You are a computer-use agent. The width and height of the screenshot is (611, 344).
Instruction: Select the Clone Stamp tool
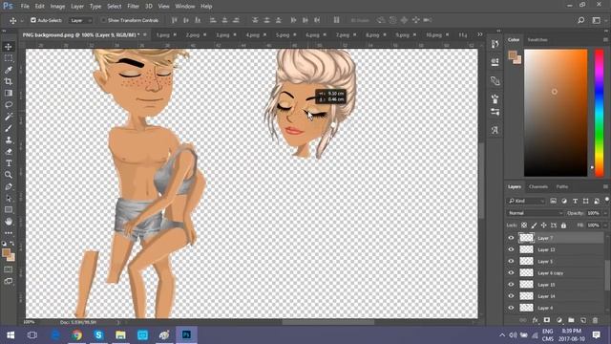(9, 140)
